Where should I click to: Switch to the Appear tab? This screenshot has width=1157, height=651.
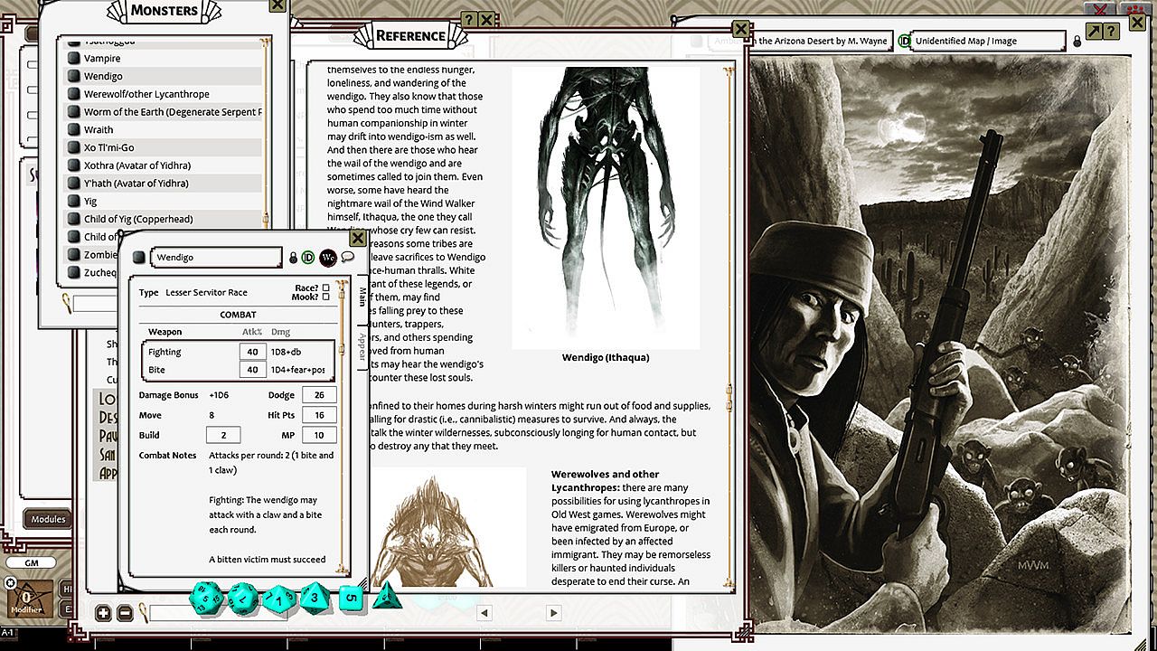pyautogui.click(x=362, y=346)
